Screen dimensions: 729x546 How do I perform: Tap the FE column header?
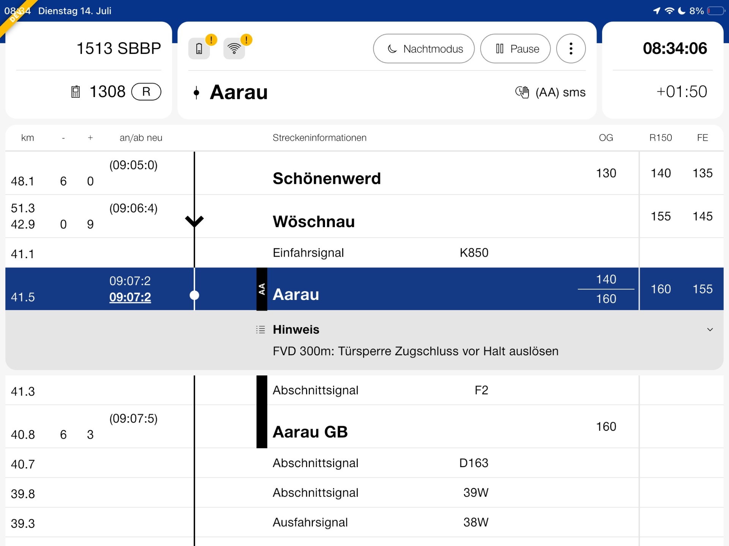[x=702, y=138]
